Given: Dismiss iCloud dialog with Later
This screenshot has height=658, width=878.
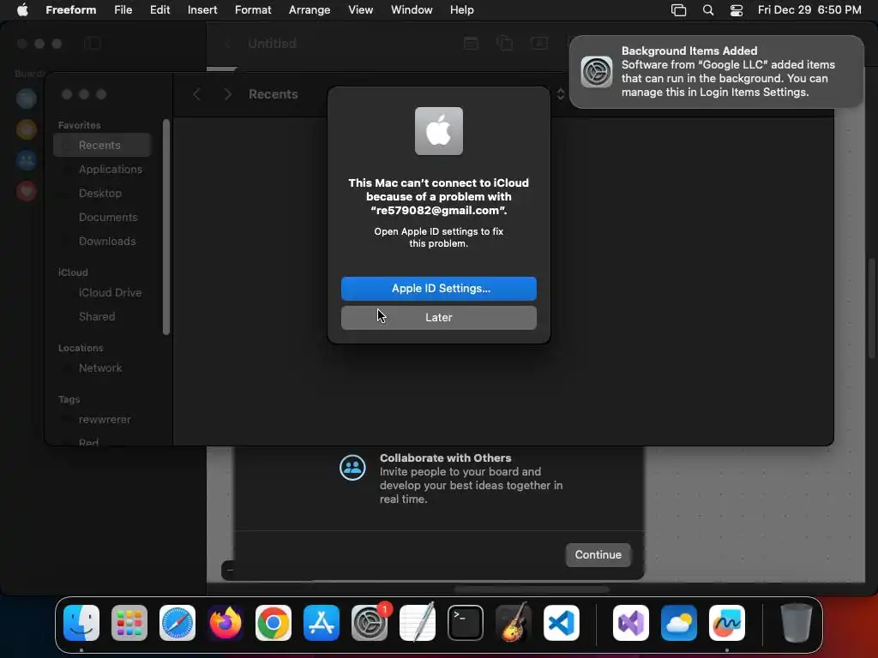Looking at the screenshot, I should pyautogui.click(x=438, y=317).
